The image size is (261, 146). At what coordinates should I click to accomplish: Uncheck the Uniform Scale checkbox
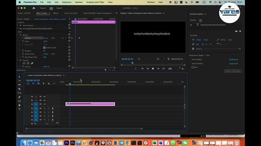44,48
